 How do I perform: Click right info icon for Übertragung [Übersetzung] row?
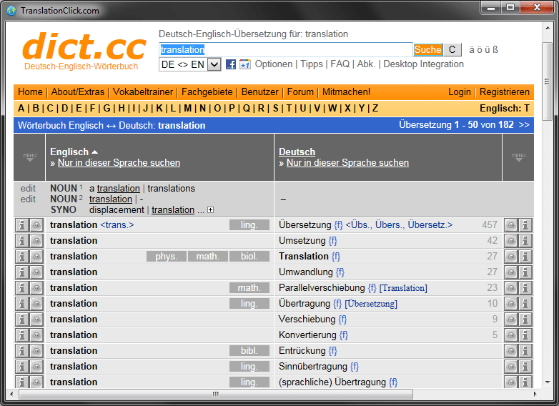click(525, 304)
